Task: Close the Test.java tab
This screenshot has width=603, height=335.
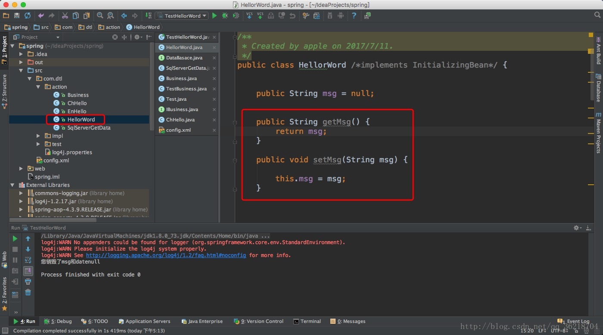Action: click(x=214, y=99)
